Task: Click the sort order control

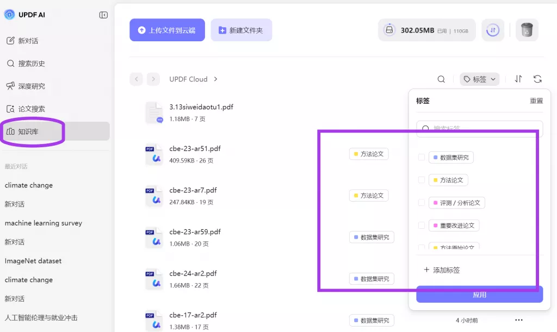Action: point(518,79)
